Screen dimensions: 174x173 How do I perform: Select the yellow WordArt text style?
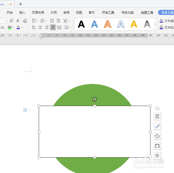[134, 24]
